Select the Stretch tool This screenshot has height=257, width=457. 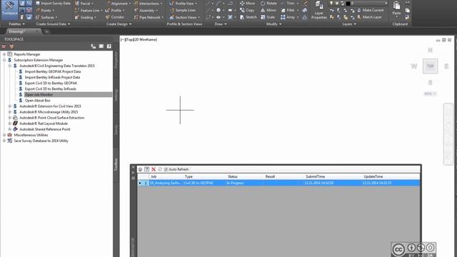pyautogui.click(x=248, y=17)
